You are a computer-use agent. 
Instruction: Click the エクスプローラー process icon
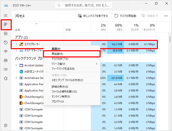(21, 44)
